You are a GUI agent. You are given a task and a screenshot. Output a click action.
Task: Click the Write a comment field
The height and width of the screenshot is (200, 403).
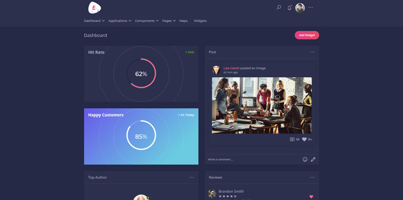(x=253, y=159)
